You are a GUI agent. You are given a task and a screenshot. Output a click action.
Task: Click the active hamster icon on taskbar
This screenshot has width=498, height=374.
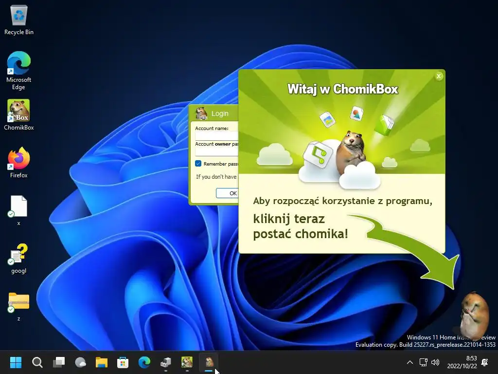point(209,362)
